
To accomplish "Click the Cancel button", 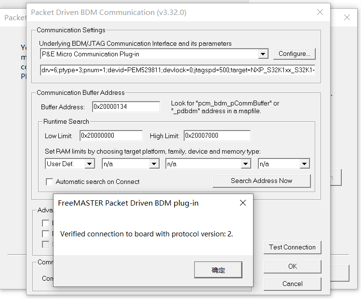I will point(292,284).
